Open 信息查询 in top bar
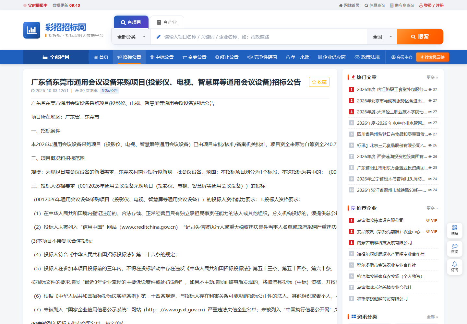Screen dimensions: 467x324 pyautogui.click(x=375, y=5)
